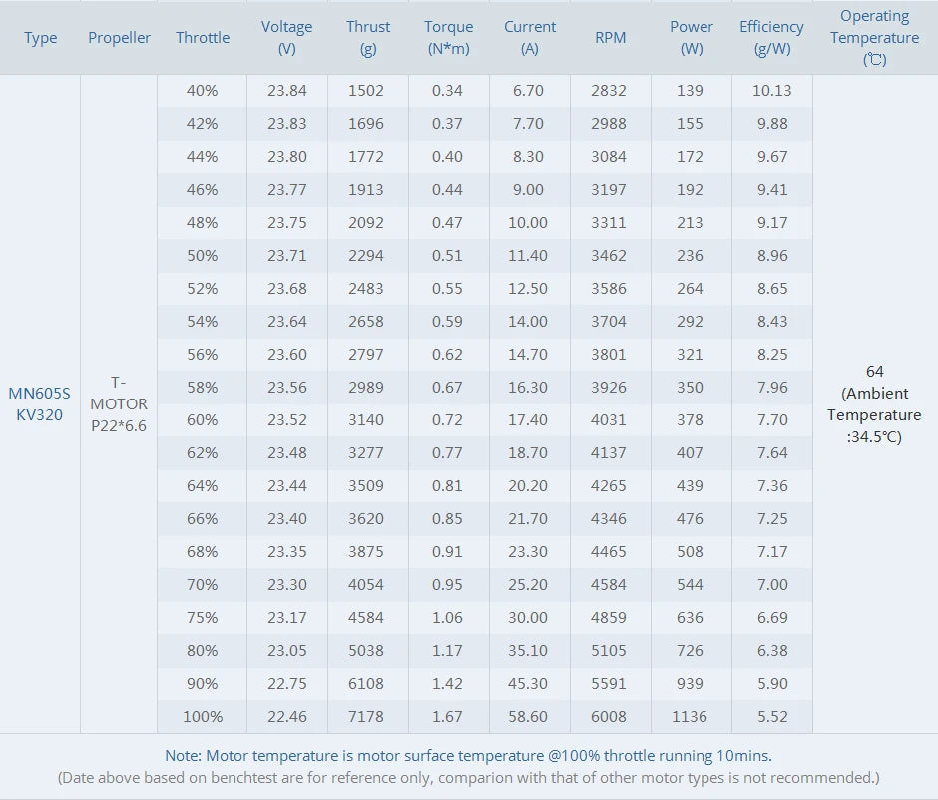Select the 50% throttle cell
Image resolution: width=938 pixels, height=800 pixels.
pos(203,255)
